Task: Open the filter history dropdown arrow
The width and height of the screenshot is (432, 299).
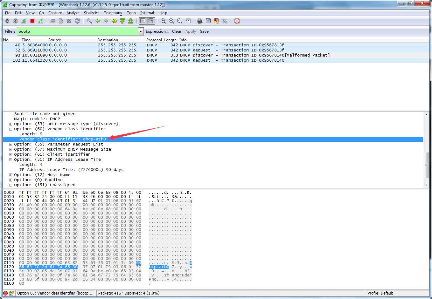Action: pyautogui.click(x=141, y=31)
